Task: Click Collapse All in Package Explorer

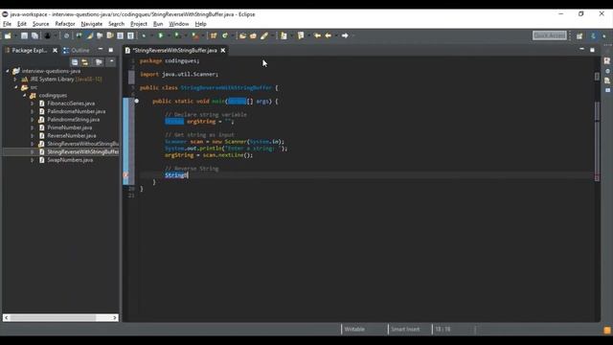Action: (75, 62)
